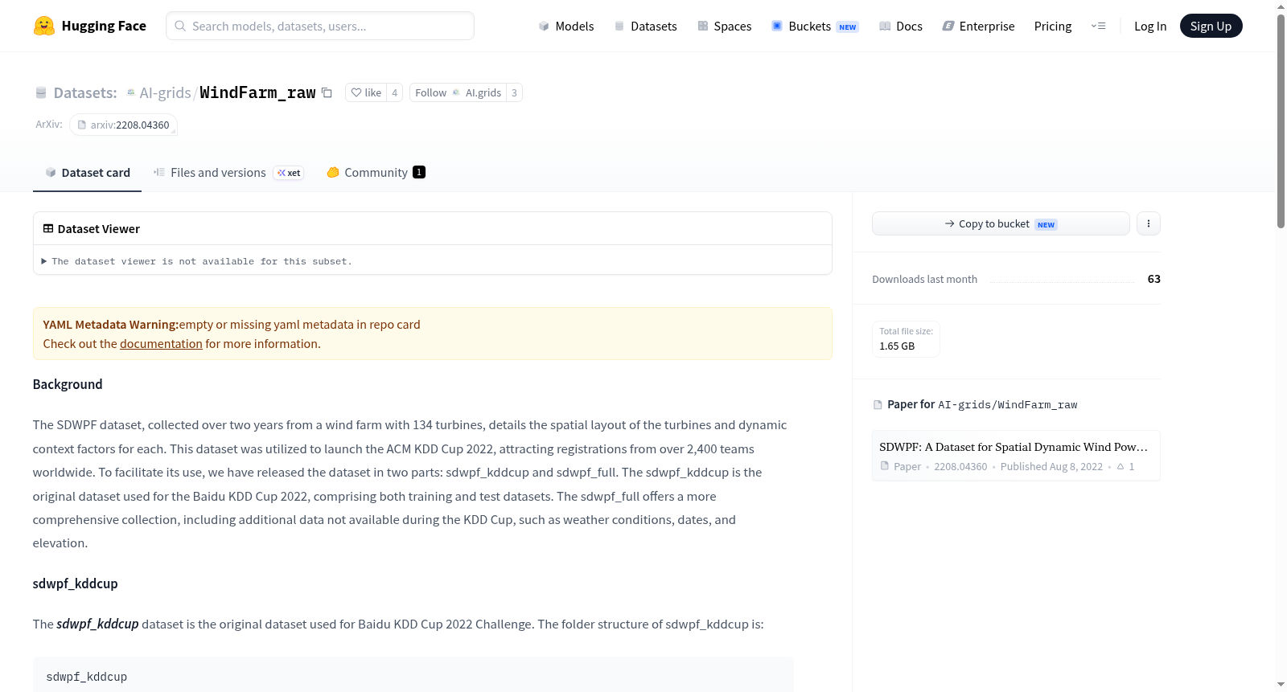This screenshot has height=692, width=1287.
Task: Click the Docs book icon in navigation
Action: [885, 26]
